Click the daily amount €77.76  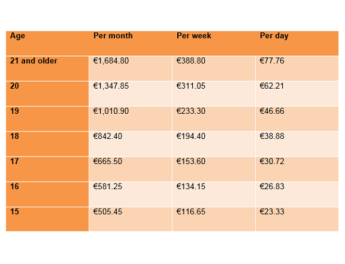(272, 61)
